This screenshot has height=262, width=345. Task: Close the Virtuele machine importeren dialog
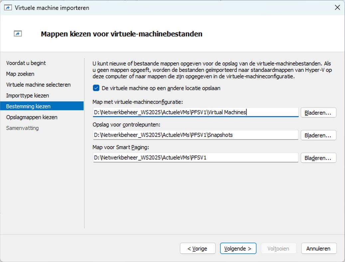coord(337,7)
